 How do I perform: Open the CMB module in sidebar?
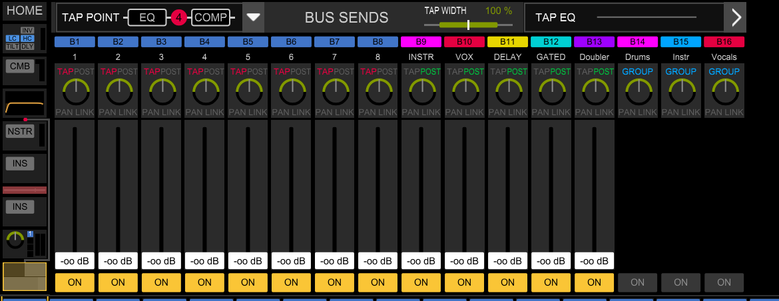point(20,66)
